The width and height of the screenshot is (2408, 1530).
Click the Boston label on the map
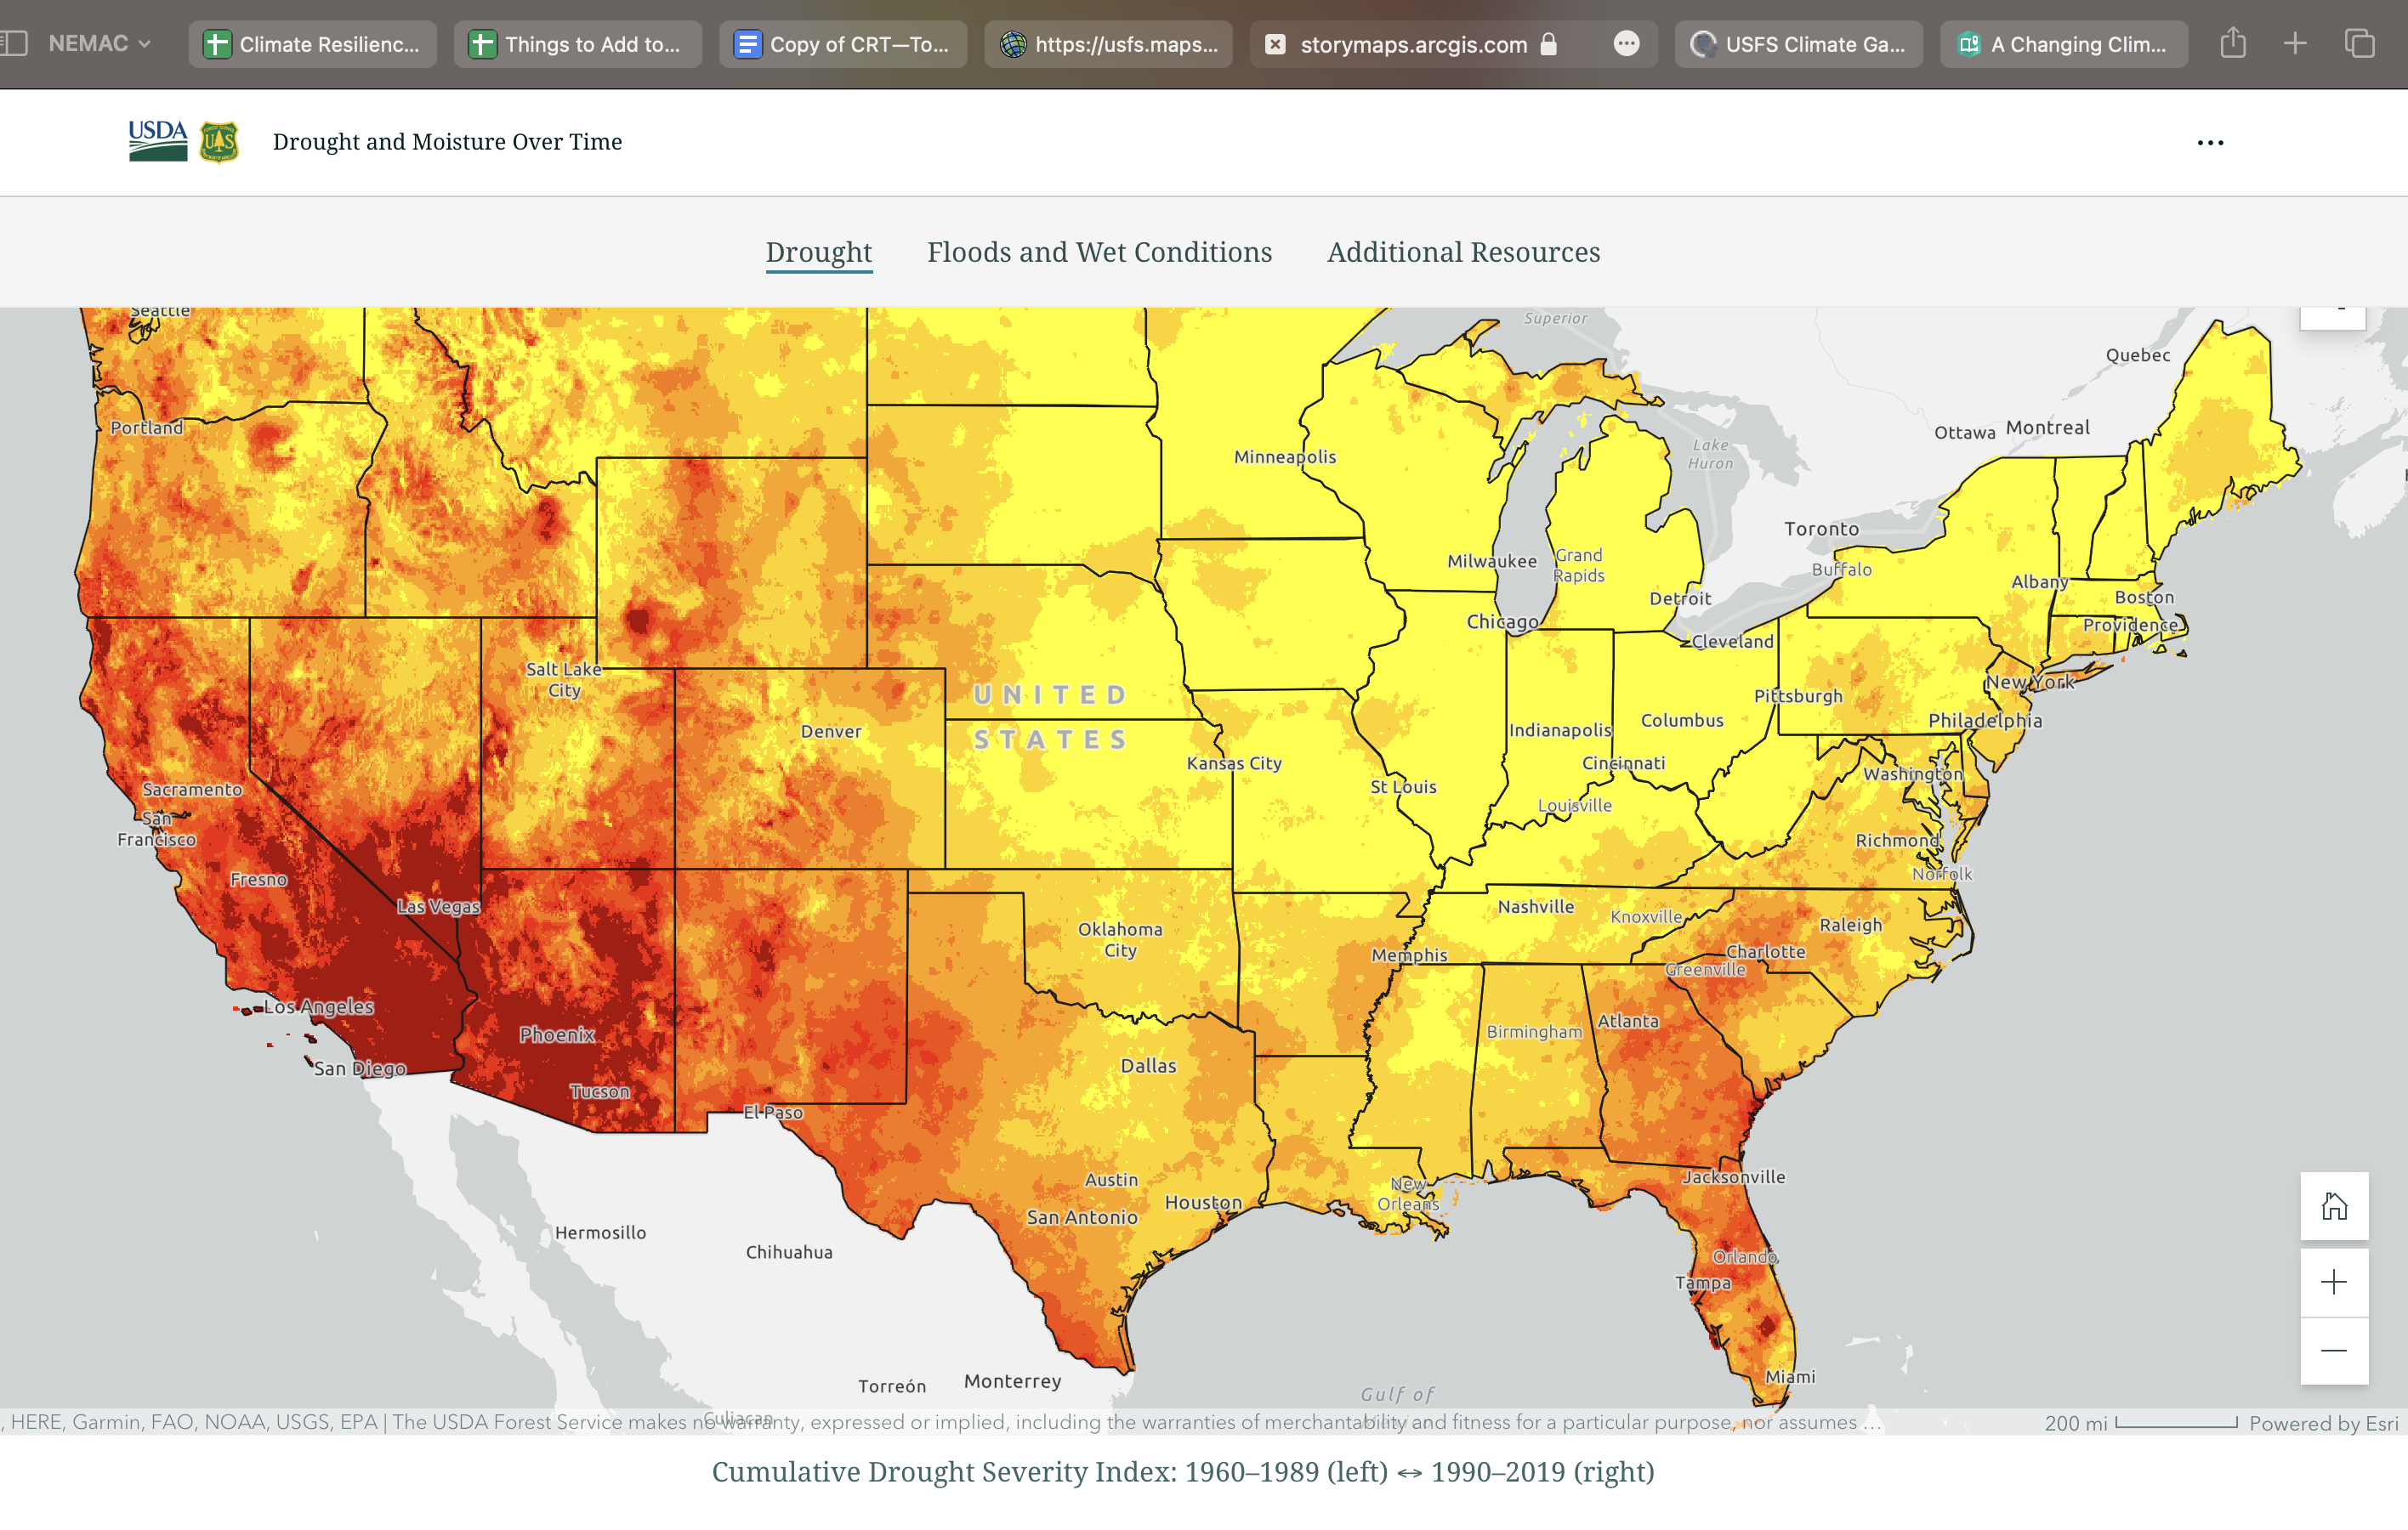[2144, 597]
